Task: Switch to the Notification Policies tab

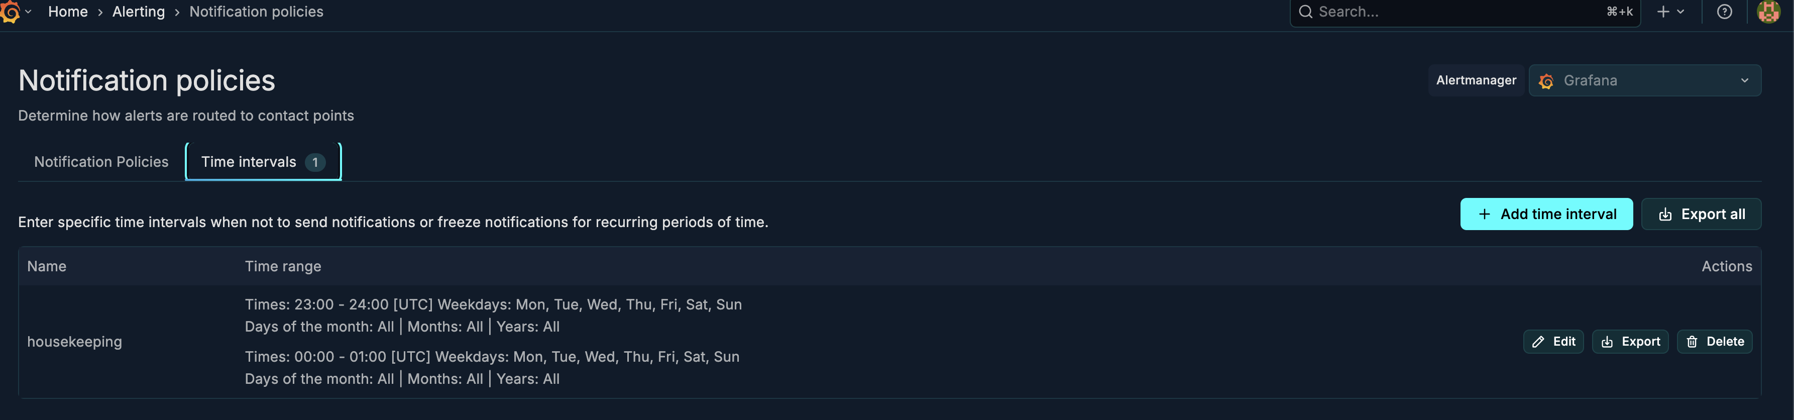Action: coord(100,161)
